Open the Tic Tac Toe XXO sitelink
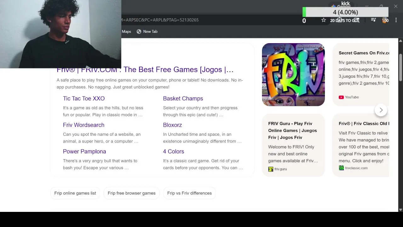The width and height of the screenshot is (403, 227). (x=84, y=98)
